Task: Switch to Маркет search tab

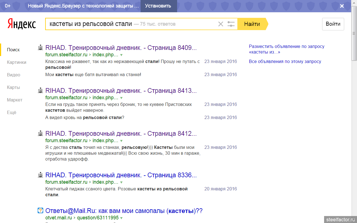Action: (x=15, y=100)
